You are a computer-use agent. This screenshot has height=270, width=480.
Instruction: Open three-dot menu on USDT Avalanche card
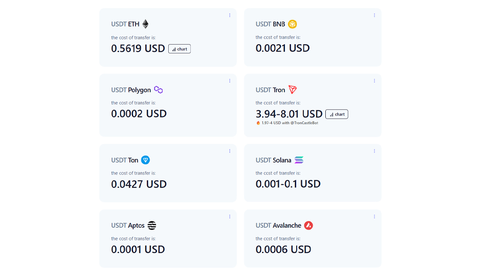click(375, 217)
